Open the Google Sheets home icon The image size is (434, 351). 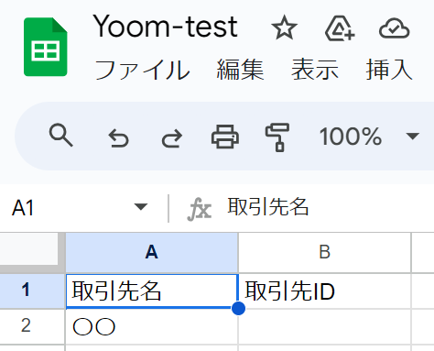(45, 47)
